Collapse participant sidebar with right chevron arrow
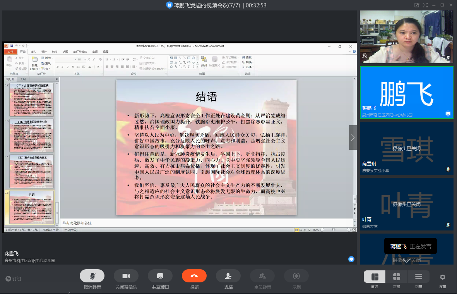This screenshot has height=294, width=457. pos(353,138)
